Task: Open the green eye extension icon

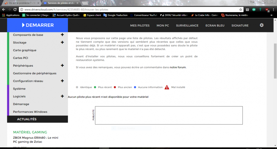Action: click(254, 9)
